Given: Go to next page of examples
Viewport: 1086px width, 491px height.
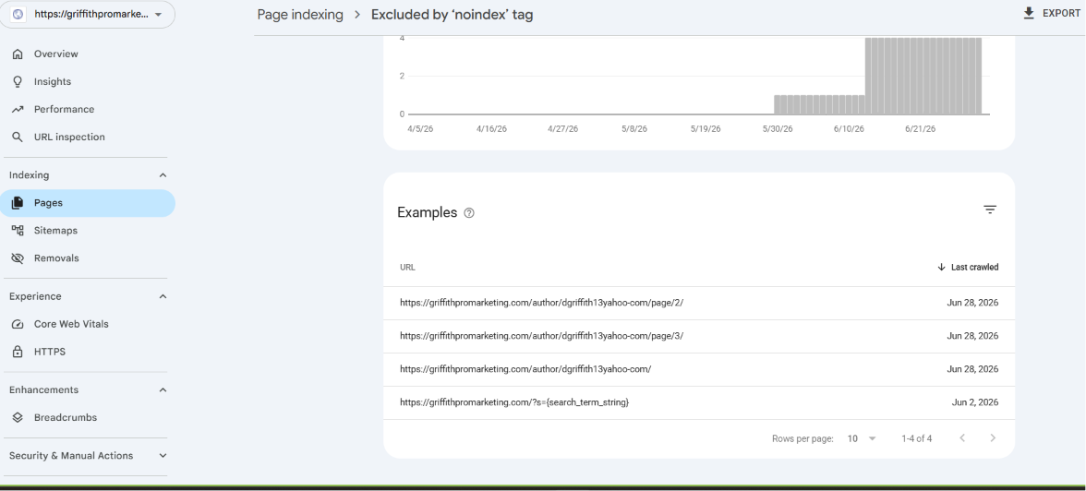Looking at the screenshot, I should [993, 438].
